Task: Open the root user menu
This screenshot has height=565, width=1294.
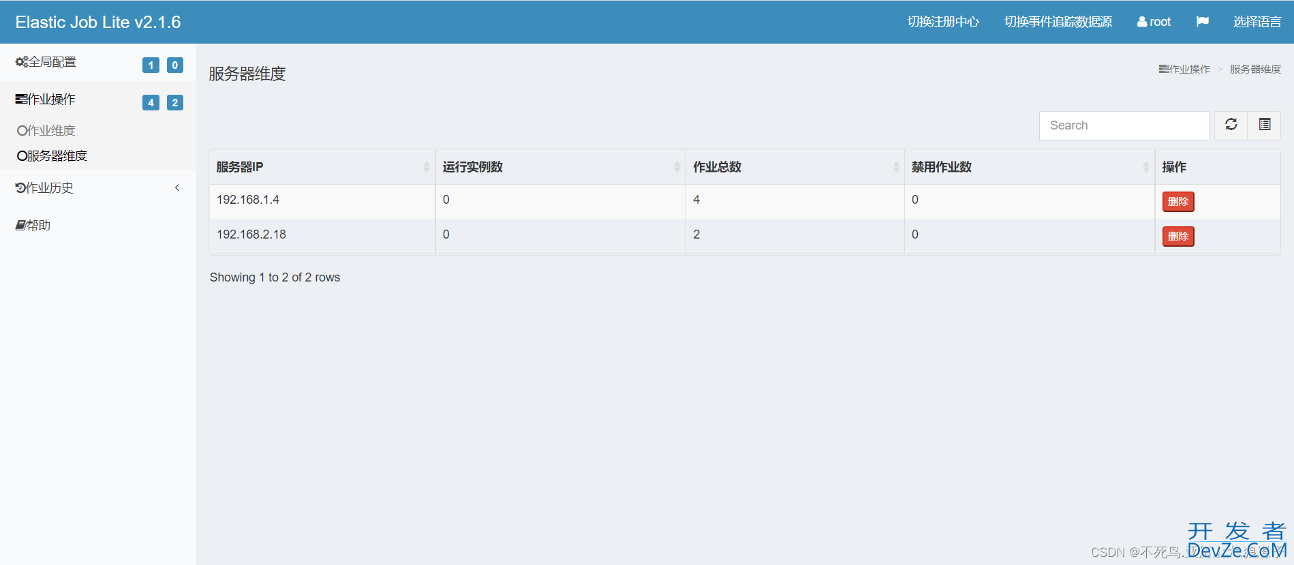Action: pos(1154,22)
